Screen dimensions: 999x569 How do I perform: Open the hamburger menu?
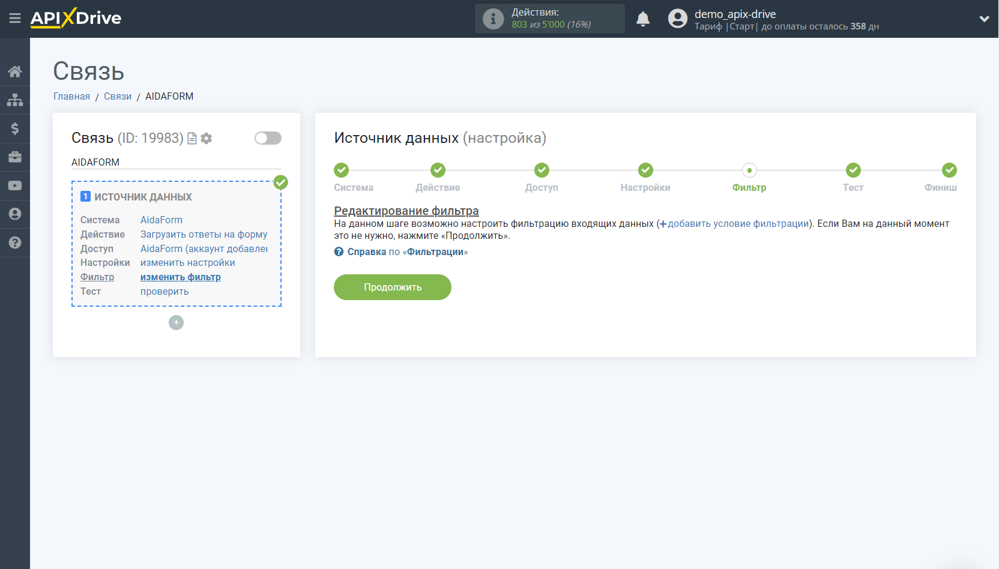[x=15, y=18]
